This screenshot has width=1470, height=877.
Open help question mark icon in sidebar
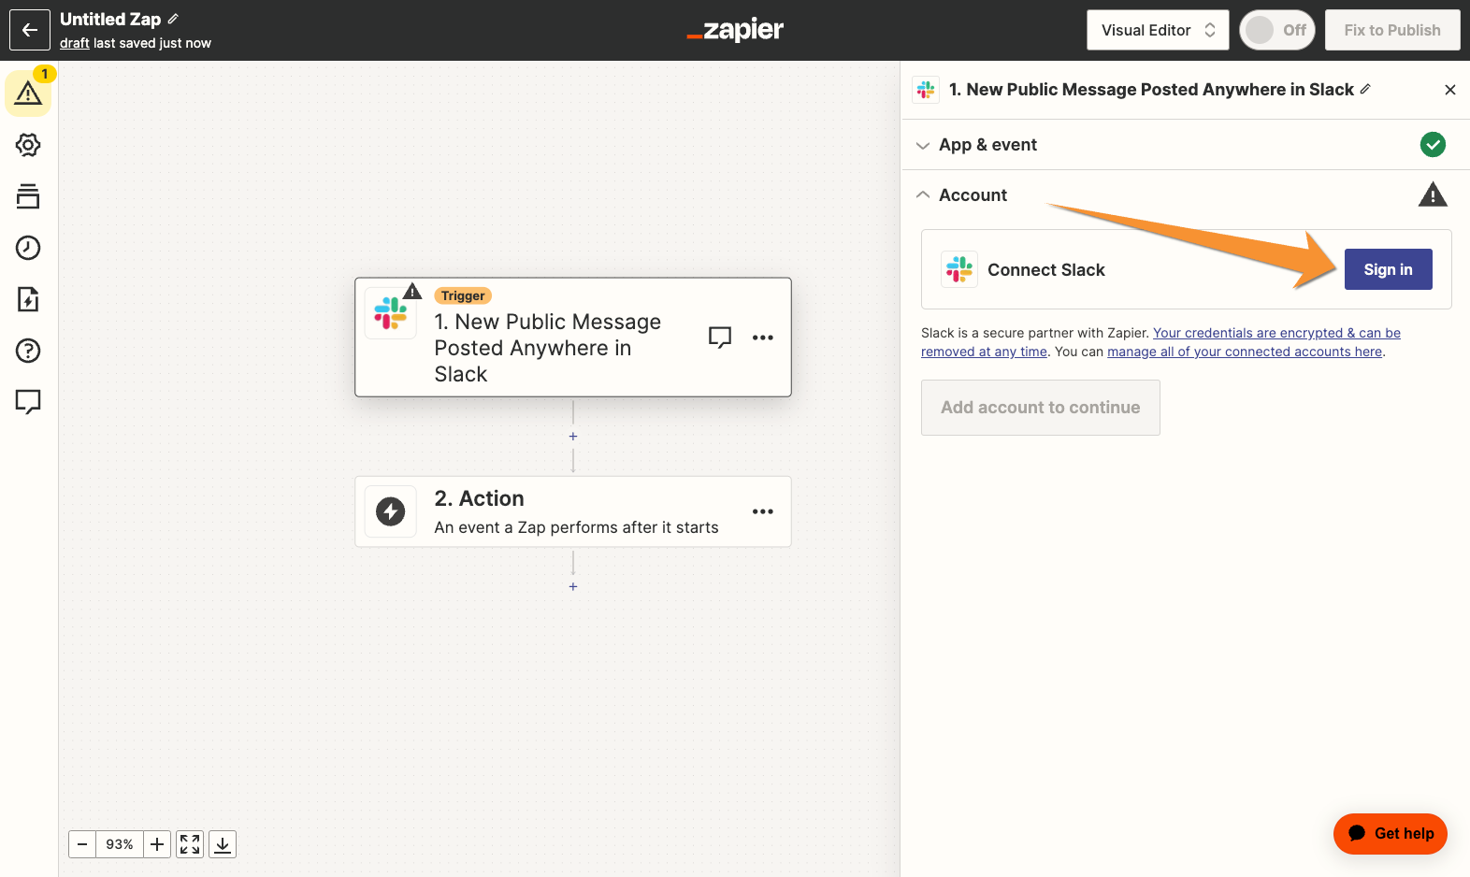tap(28, 351)
